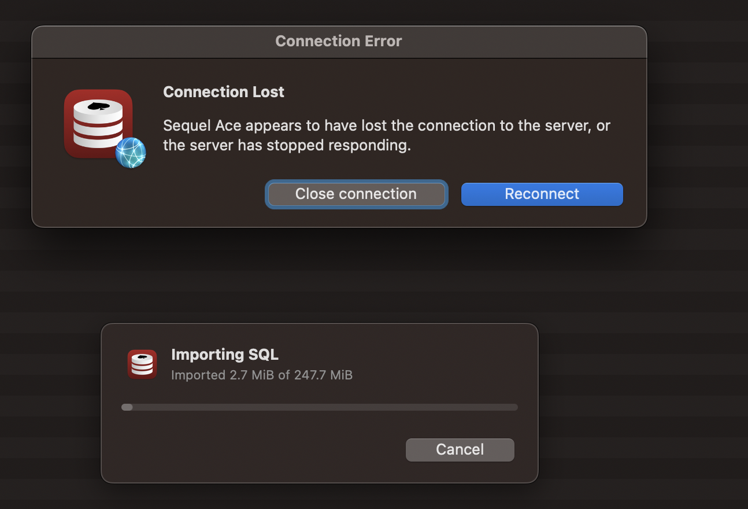Click the Importing SQL dialog heading
Image resolution: width=748 pixels, height=509 pixels.
coord(225,354)
